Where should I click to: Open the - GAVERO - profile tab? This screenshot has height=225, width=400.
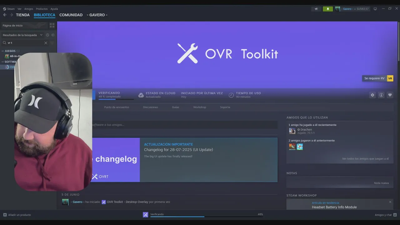[x=97, y=15]
